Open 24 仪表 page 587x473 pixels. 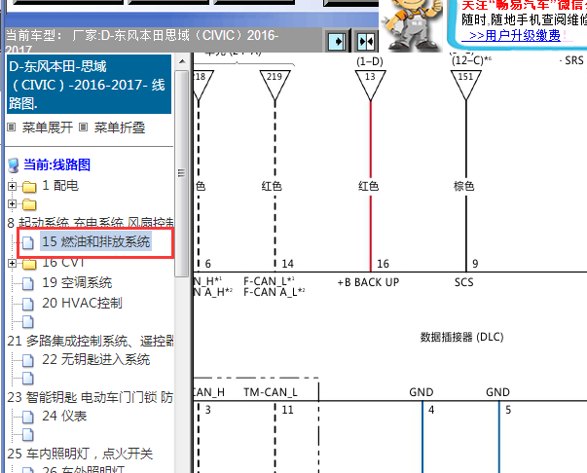pos(64,416)
